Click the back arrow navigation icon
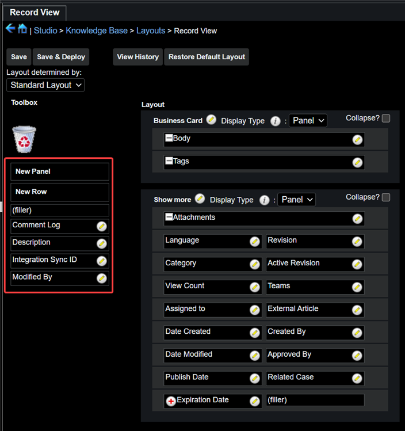405x431 pixels. pos(10,29)
